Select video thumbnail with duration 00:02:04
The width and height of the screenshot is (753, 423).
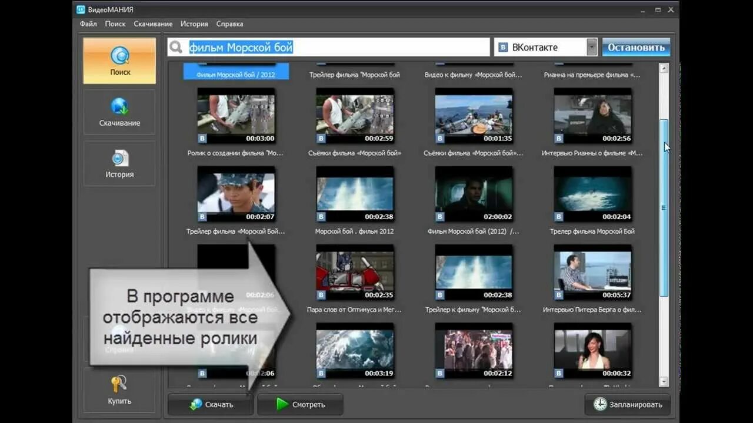tap(593, 194)
